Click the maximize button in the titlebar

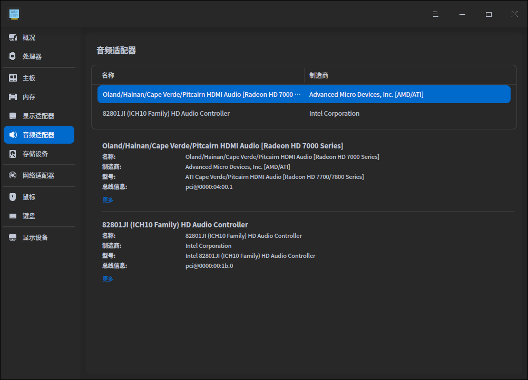(488, 14)
